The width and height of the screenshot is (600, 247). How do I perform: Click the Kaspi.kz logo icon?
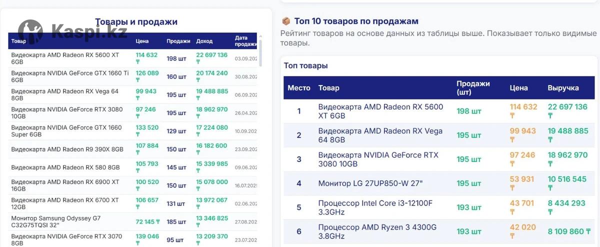point(30,32)
